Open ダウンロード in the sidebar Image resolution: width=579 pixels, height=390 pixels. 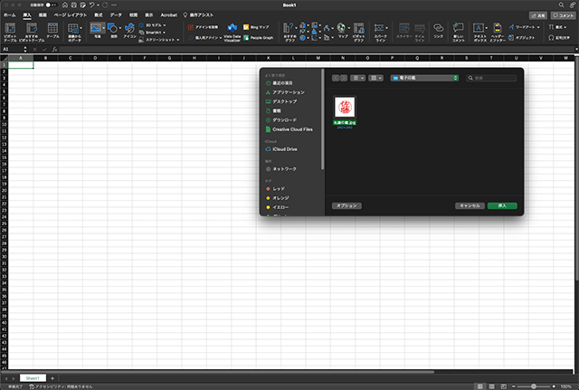tap(285, 119)
